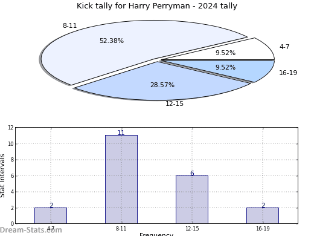Click the '4-7' label beside the pie
The height and width of the screenshot is (236, 314).
point(284,47)
